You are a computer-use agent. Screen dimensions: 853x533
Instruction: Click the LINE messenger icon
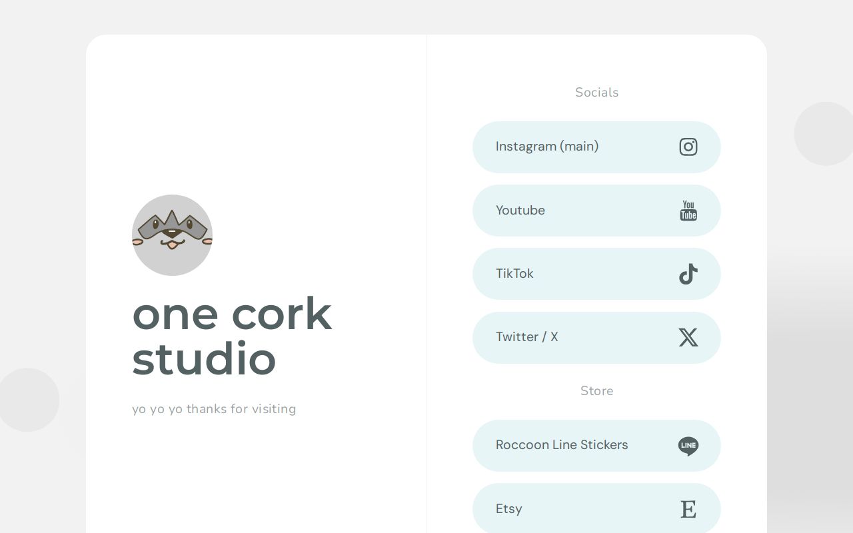pos(688,446)
